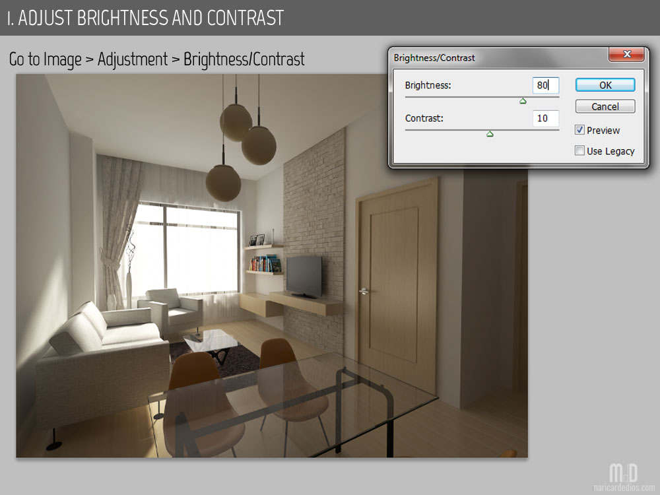Click the "Adjust Brightness and Contrast" heading
Viewport: 660px width, 495px height.
145,18
